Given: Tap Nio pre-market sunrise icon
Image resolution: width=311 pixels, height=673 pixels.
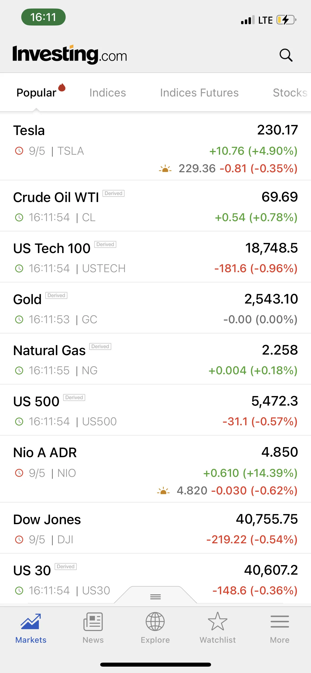Looking at the screenshot, I should tap(163, 491).
